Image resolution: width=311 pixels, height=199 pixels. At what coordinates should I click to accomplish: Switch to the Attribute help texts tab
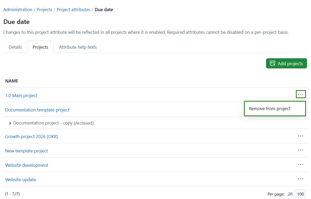click(x=78, y=47)
